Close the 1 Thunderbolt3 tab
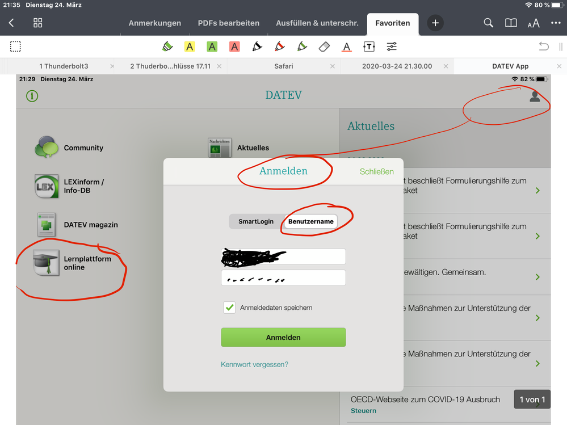 [112, 66]
